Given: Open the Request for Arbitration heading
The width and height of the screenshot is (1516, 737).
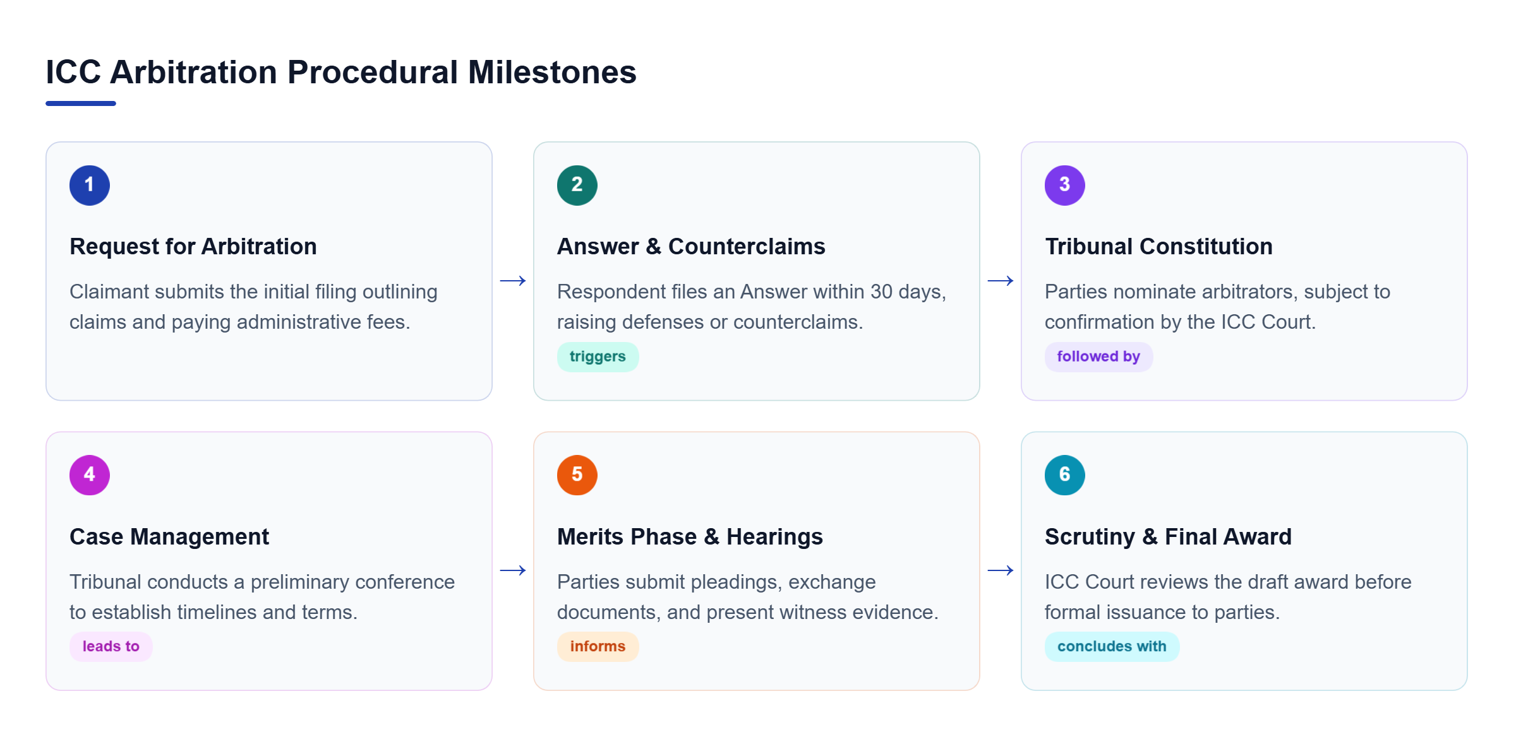Looking at the screenshot, I should [193, 246].
